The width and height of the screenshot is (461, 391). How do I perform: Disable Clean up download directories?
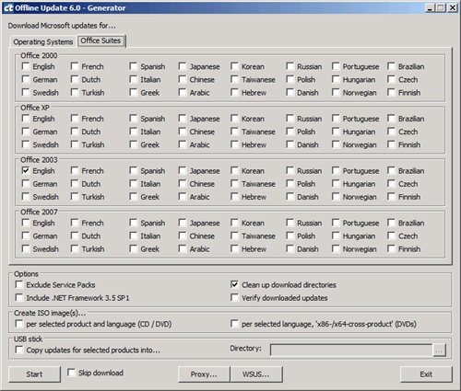click(x=234, y=285)
